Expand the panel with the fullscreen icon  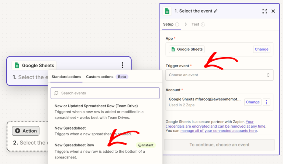[265, 11]
